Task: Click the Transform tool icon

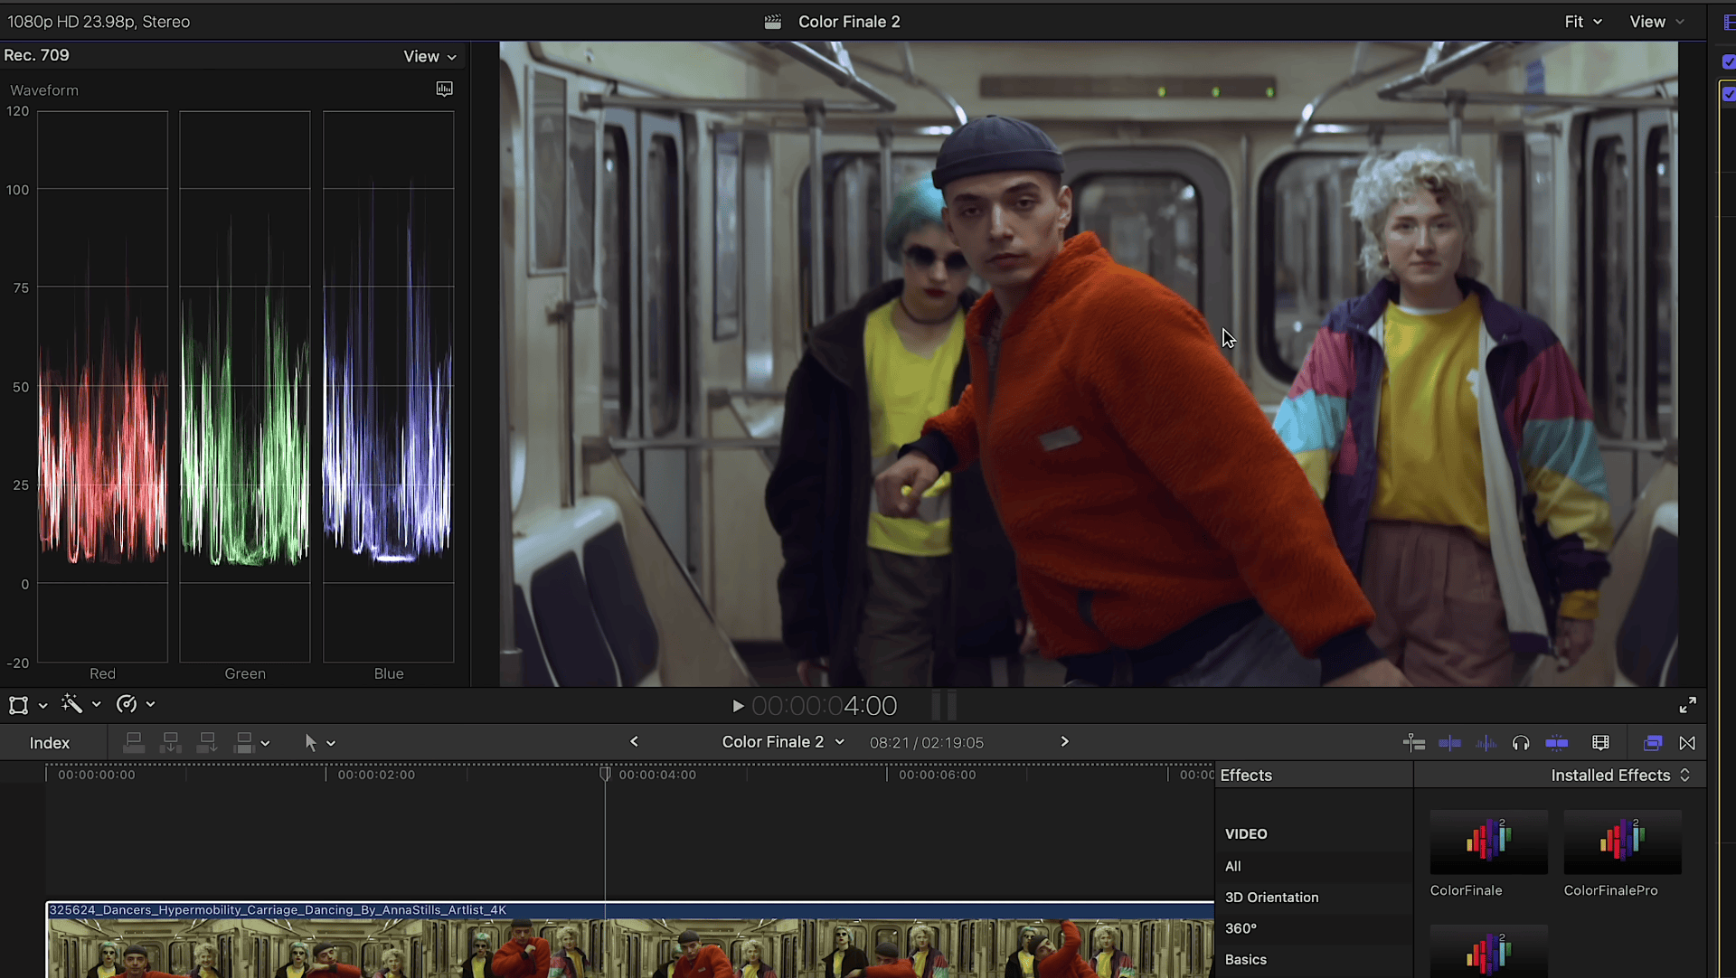Action: [x=18, y=705]
